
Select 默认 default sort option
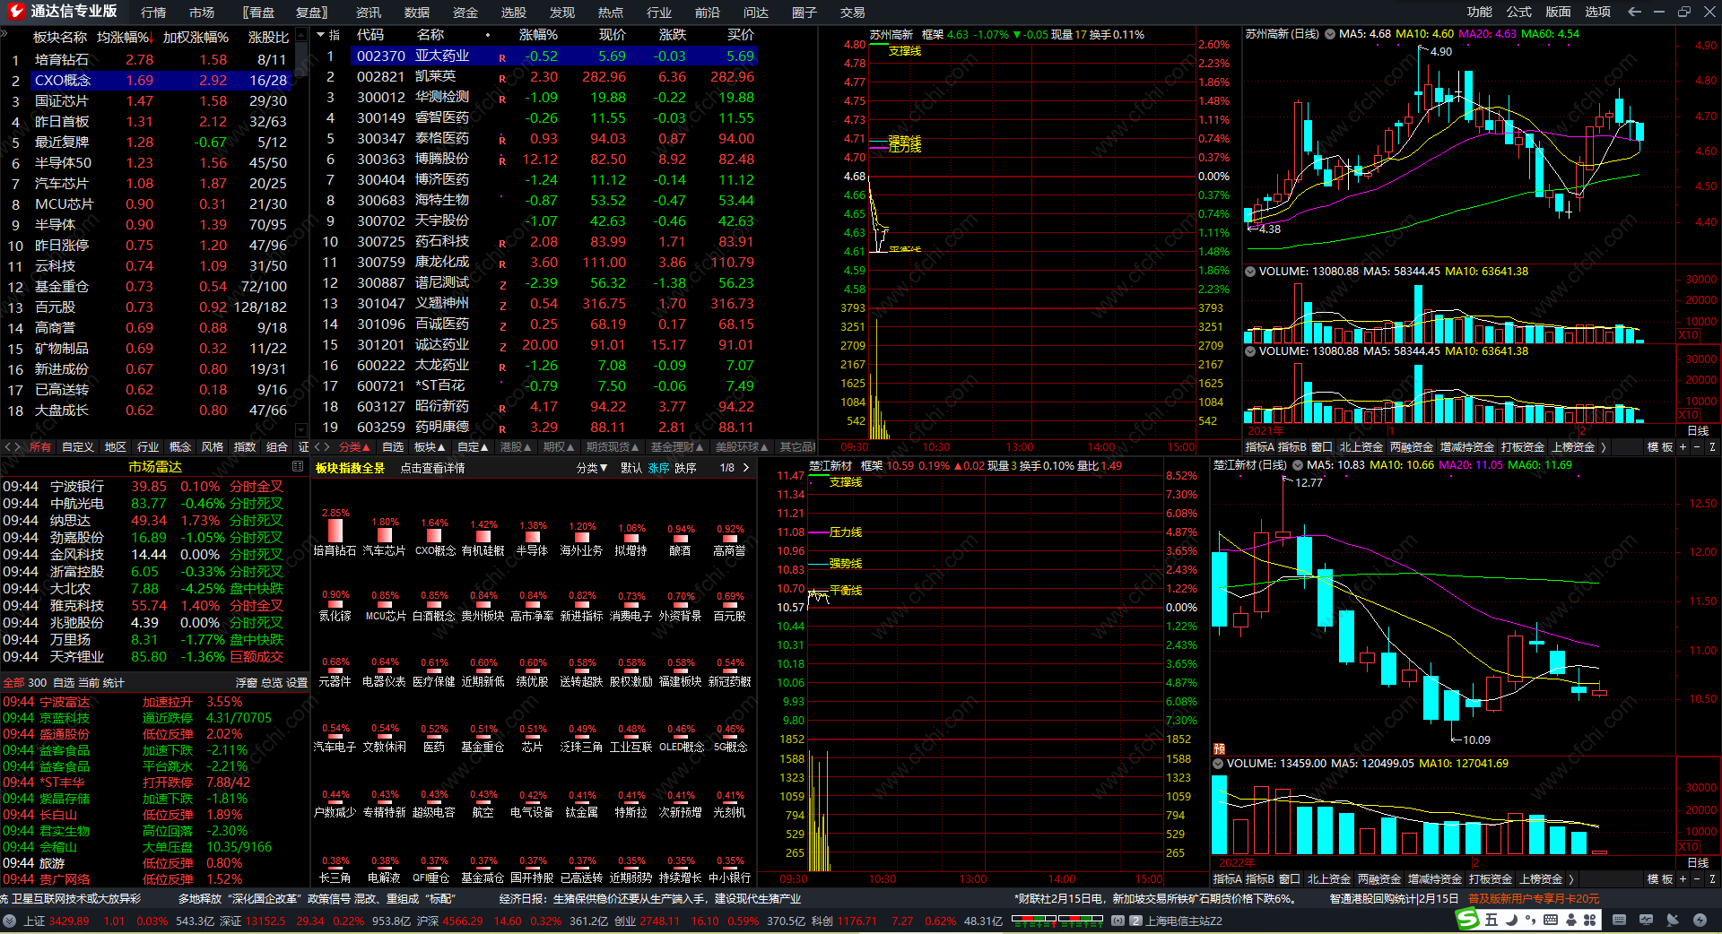click(x=631, y=468)
